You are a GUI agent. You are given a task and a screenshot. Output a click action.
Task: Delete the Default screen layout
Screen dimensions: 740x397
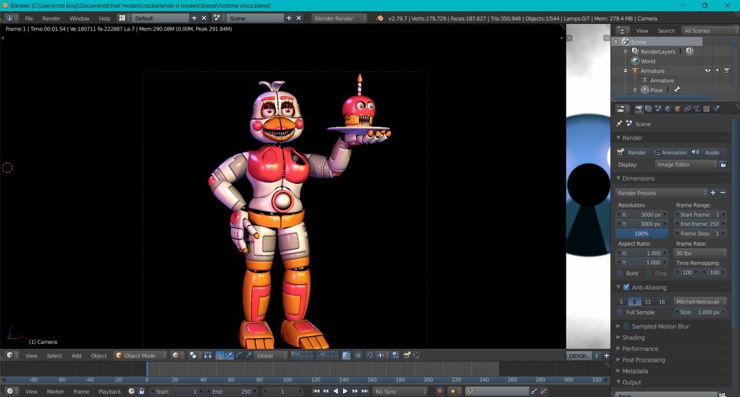click(x=204, y=18)
